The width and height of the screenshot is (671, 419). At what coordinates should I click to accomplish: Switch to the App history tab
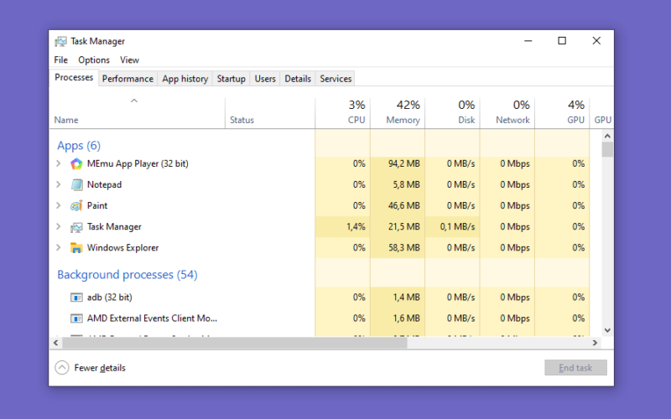pos(185,79)
